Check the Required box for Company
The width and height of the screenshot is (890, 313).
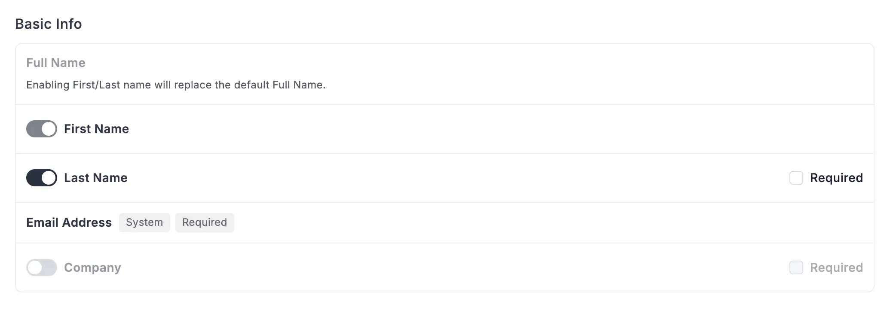coord(796,267)
